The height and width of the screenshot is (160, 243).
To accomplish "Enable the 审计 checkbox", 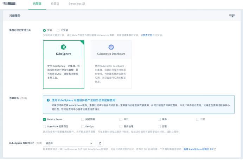I will (121, 119).
